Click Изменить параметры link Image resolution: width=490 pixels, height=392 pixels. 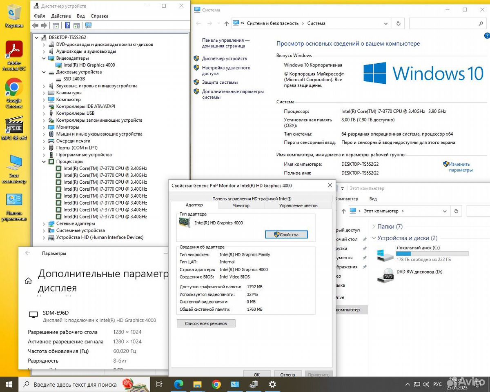tap(461, 167)
